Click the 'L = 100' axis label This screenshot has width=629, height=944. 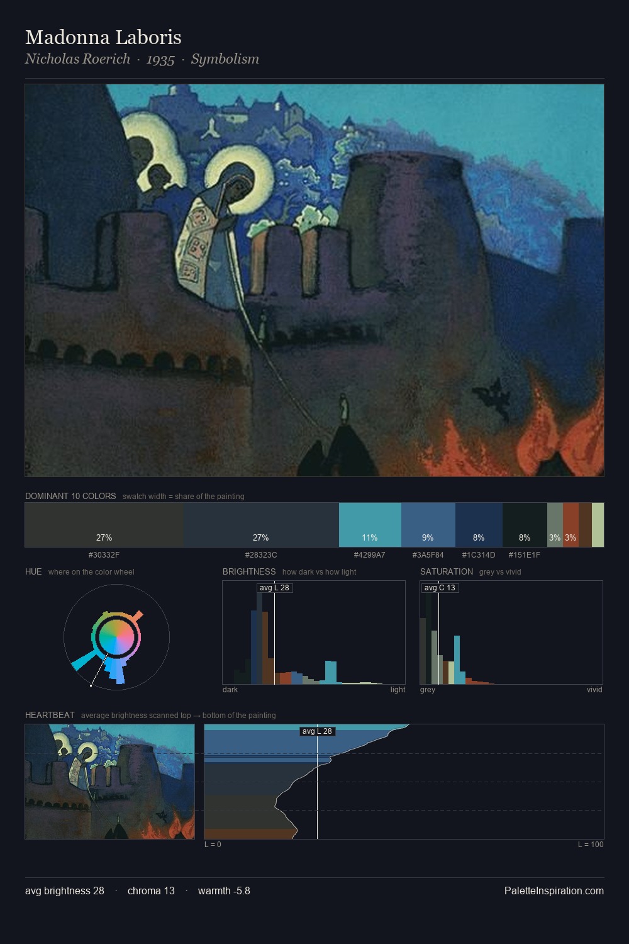(591, 845)
